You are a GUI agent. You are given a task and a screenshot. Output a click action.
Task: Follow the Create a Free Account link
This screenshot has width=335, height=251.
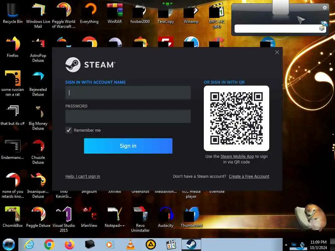[x=249, y=176]
